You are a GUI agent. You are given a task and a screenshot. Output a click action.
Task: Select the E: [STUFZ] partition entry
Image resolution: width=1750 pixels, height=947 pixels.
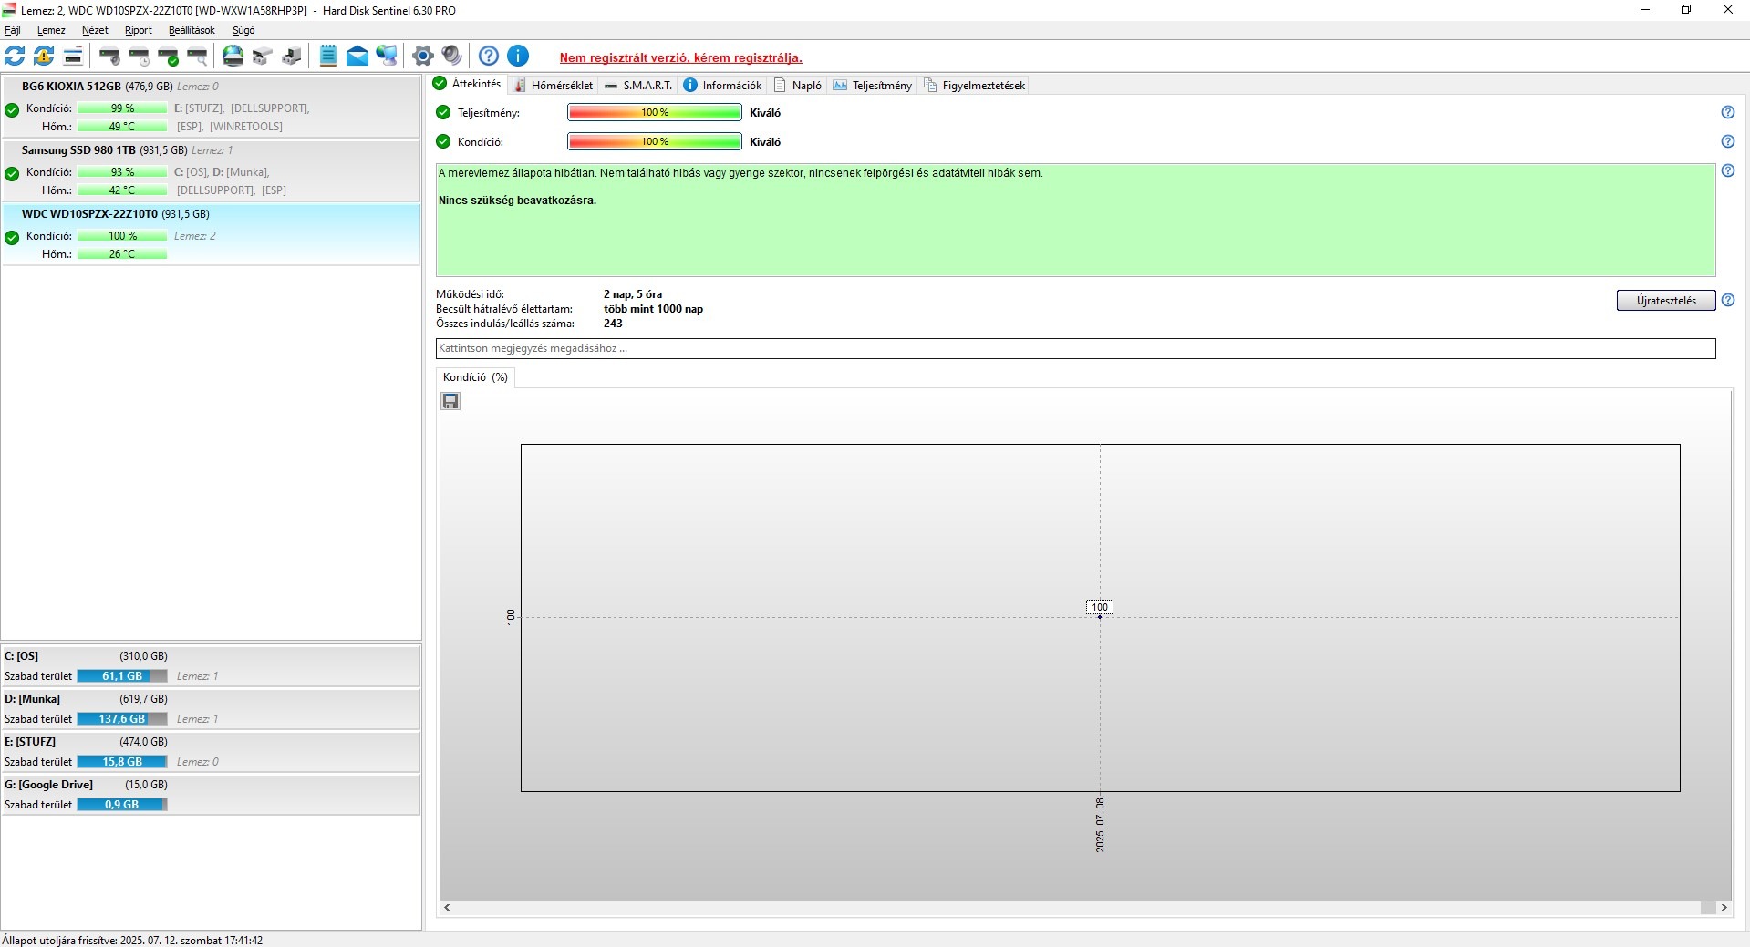[211, 752]
